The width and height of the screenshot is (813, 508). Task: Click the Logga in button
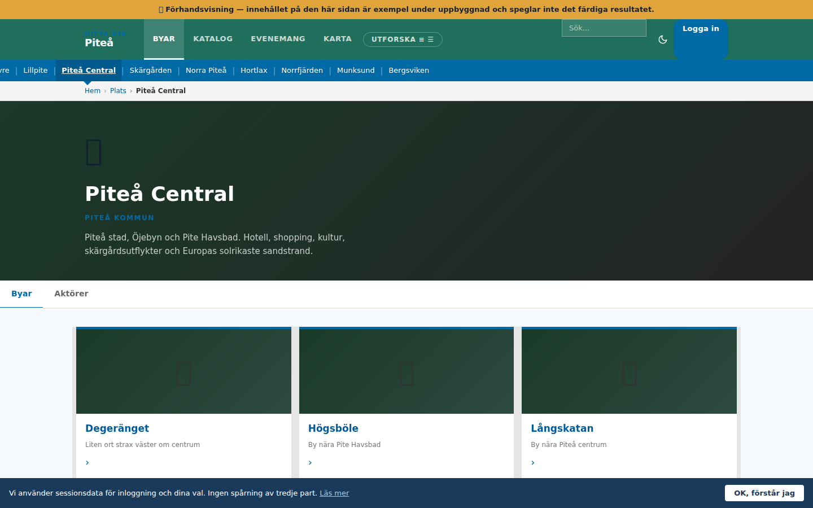click(x=701, y=39)
